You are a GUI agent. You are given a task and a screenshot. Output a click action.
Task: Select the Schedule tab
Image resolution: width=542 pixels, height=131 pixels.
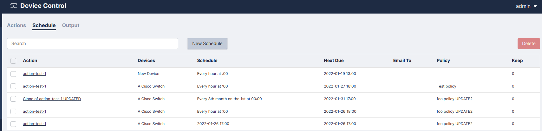click(x=44, y=25)
